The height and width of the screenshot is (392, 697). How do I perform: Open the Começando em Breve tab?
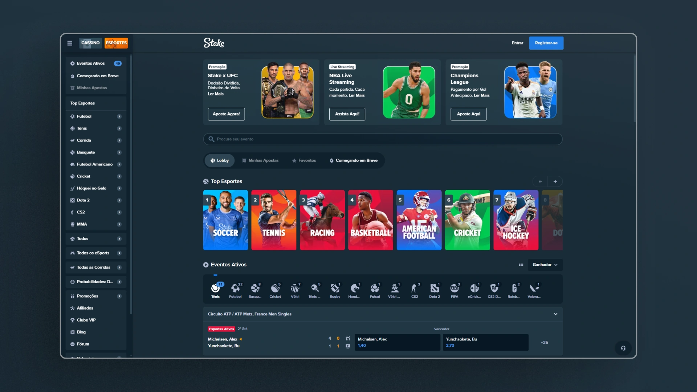pos(353,160)
